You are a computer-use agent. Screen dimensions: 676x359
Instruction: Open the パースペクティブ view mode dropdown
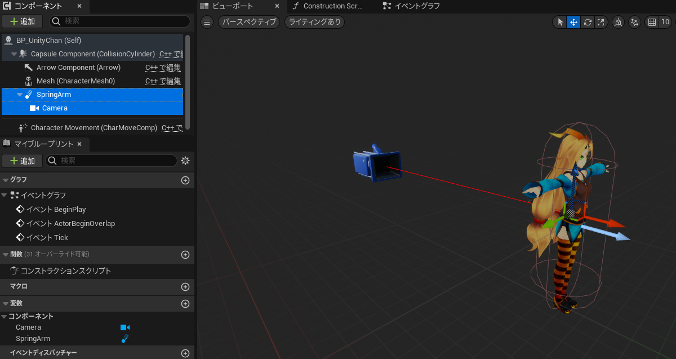pos(250,22)
